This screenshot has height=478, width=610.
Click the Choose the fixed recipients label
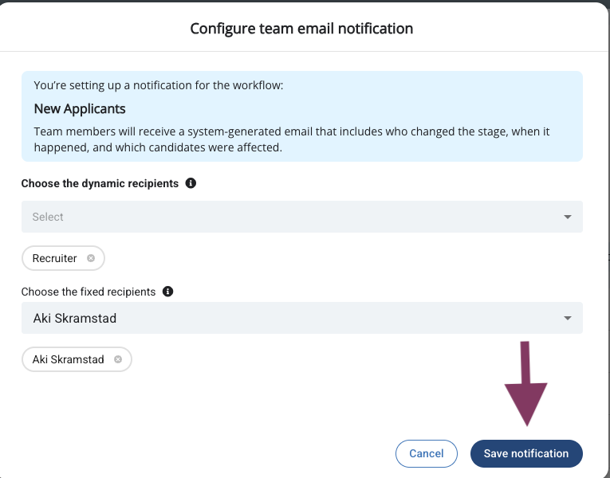[89, 292]
